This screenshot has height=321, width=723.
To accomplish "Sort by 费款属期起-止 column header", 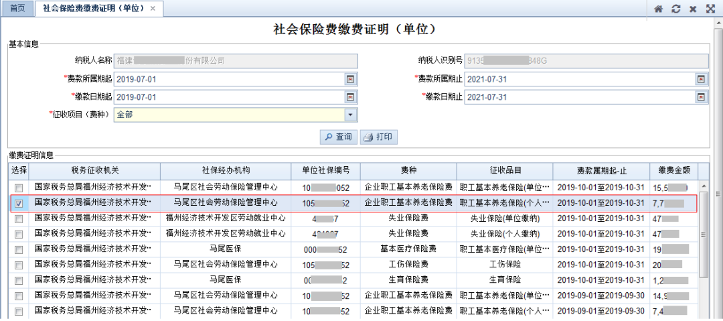I will tap(601, 170).
